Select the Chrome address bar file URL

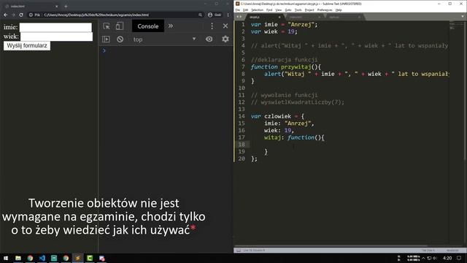point(96,15)
